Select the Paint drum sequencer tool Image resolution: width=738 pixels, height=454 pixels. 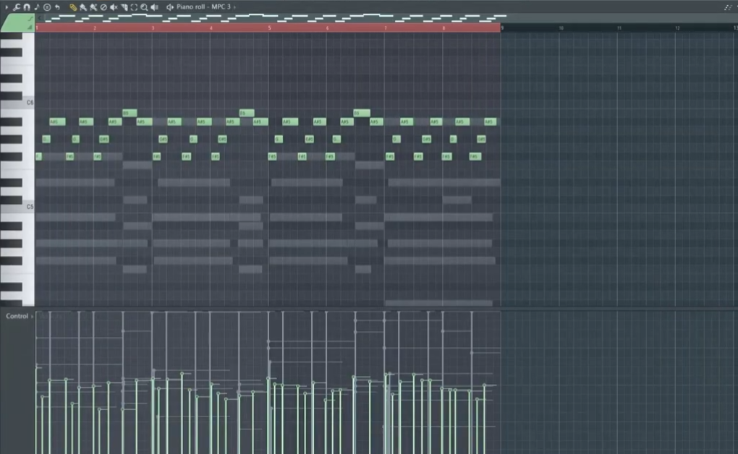point(93,7)
